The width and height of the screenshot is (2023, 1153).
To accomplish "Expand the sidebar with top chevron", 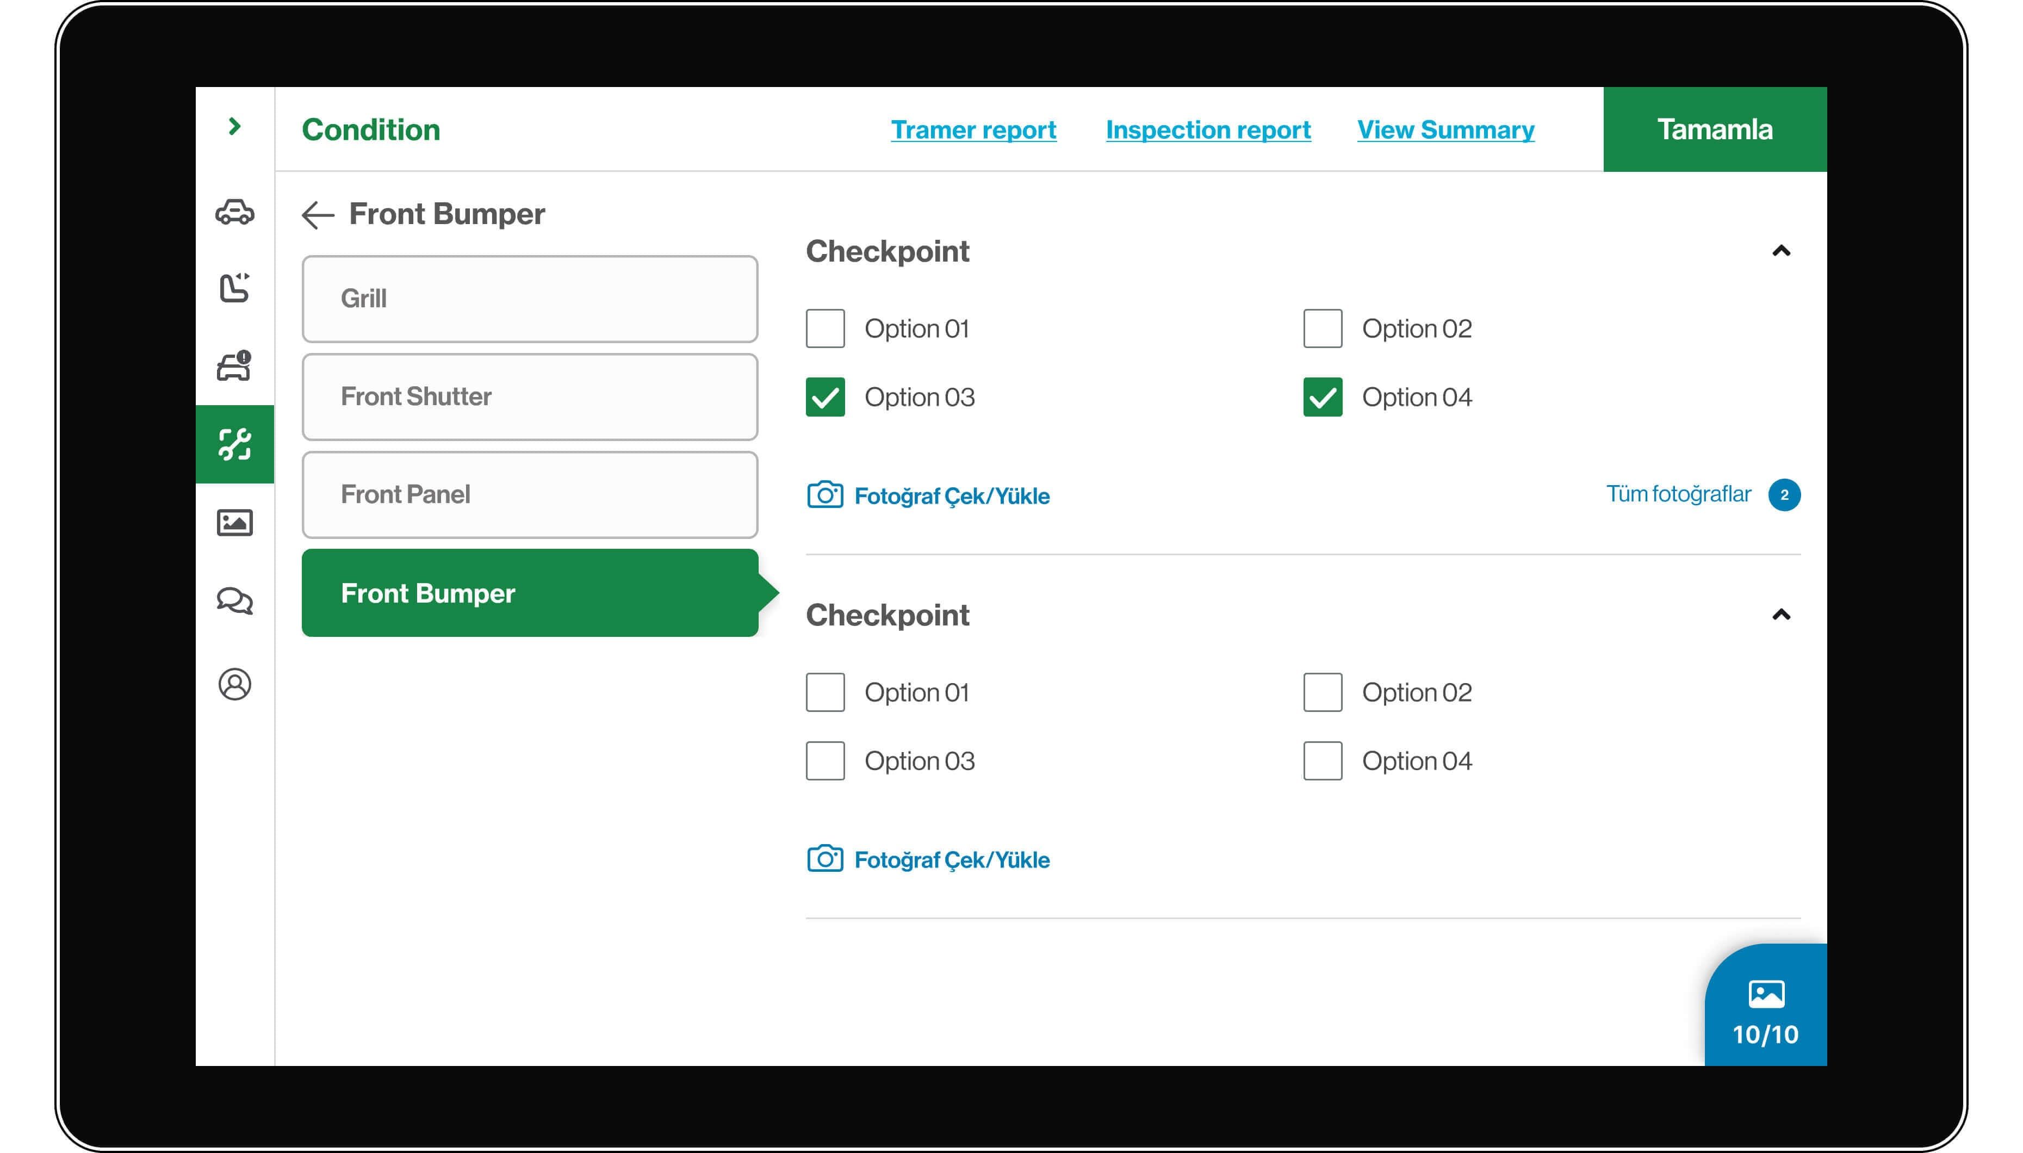I will (234, 127).
